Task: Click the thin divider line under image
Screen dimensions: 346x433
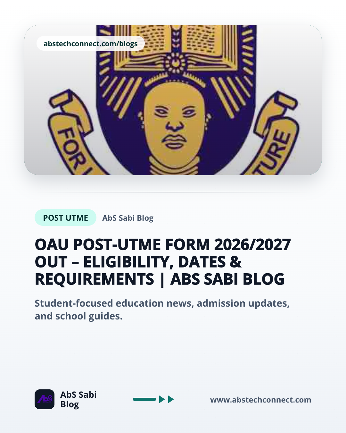Action: 173,192
